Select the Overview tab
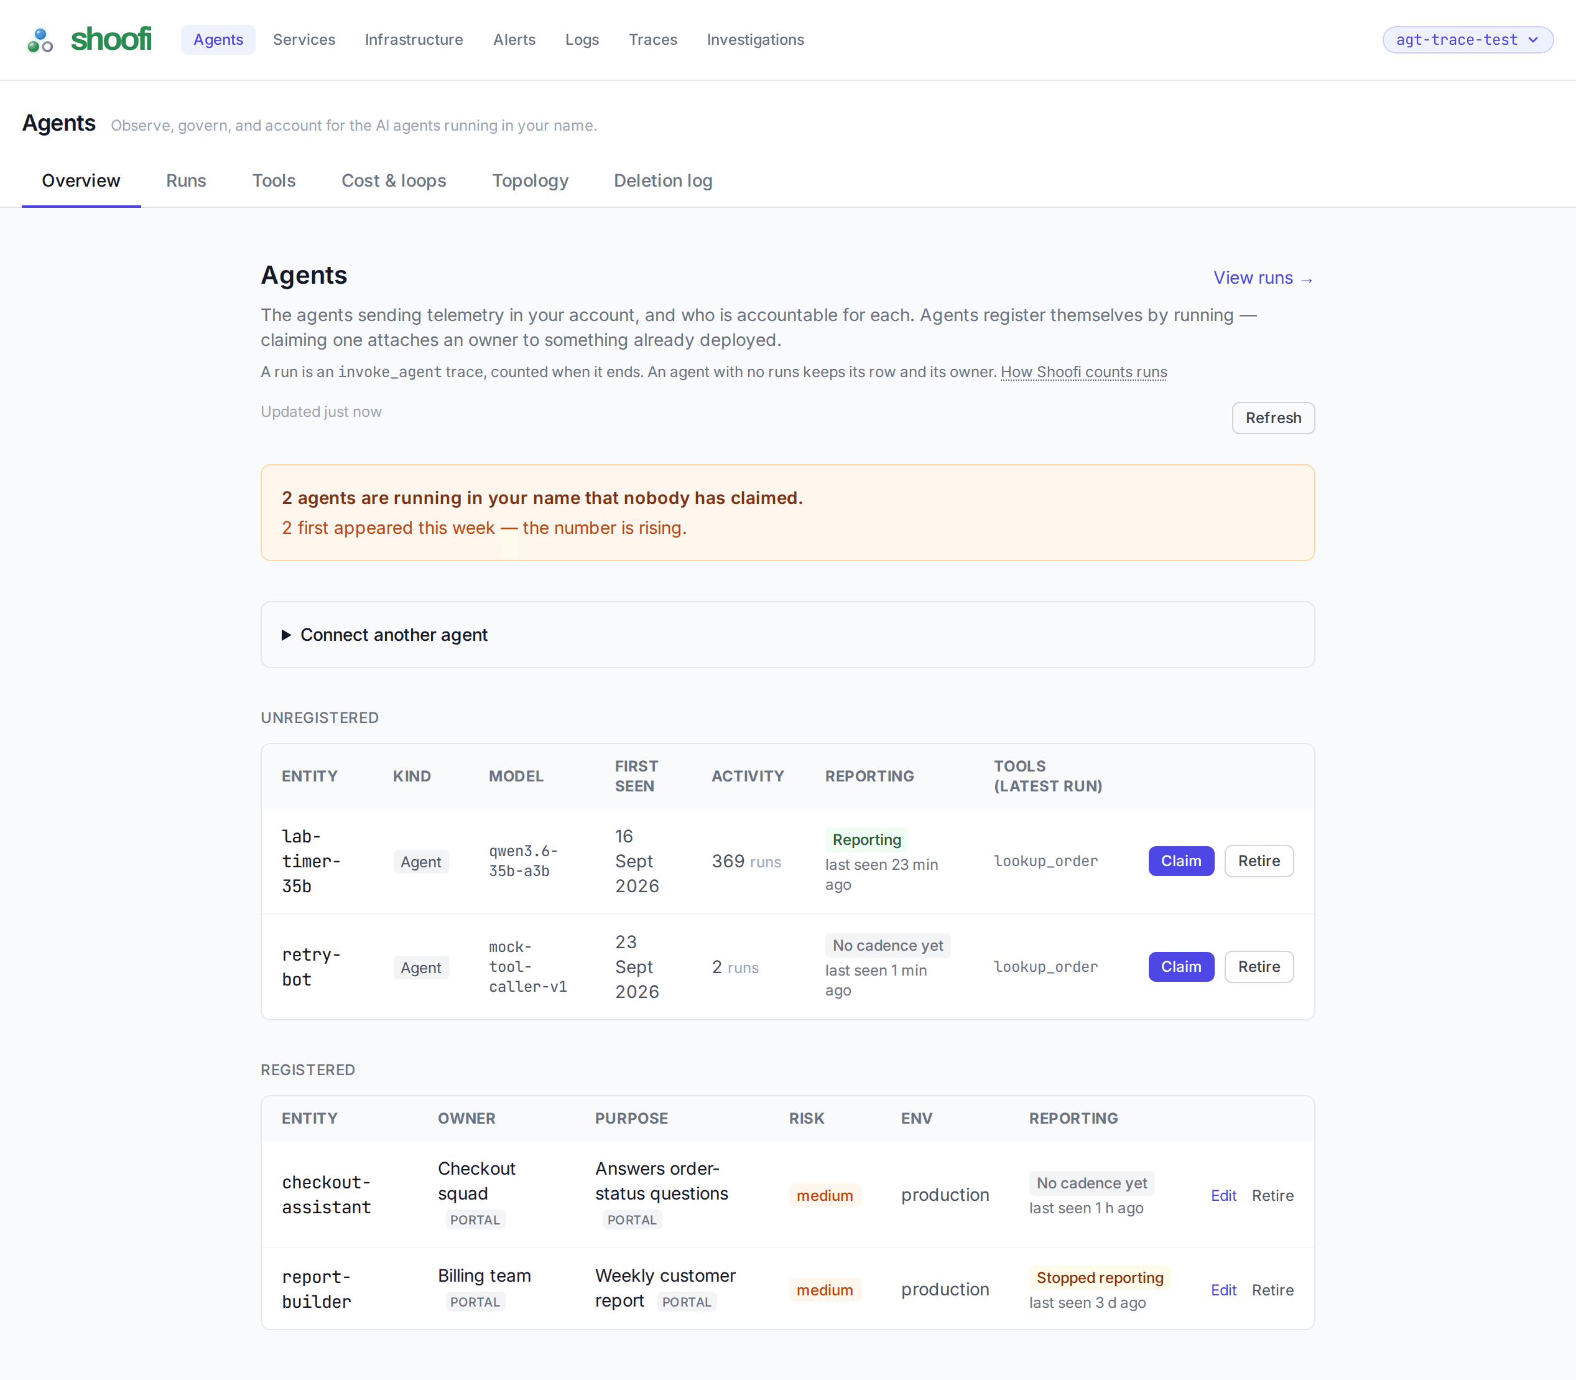 pyautogui.click(x=81, y=181)
